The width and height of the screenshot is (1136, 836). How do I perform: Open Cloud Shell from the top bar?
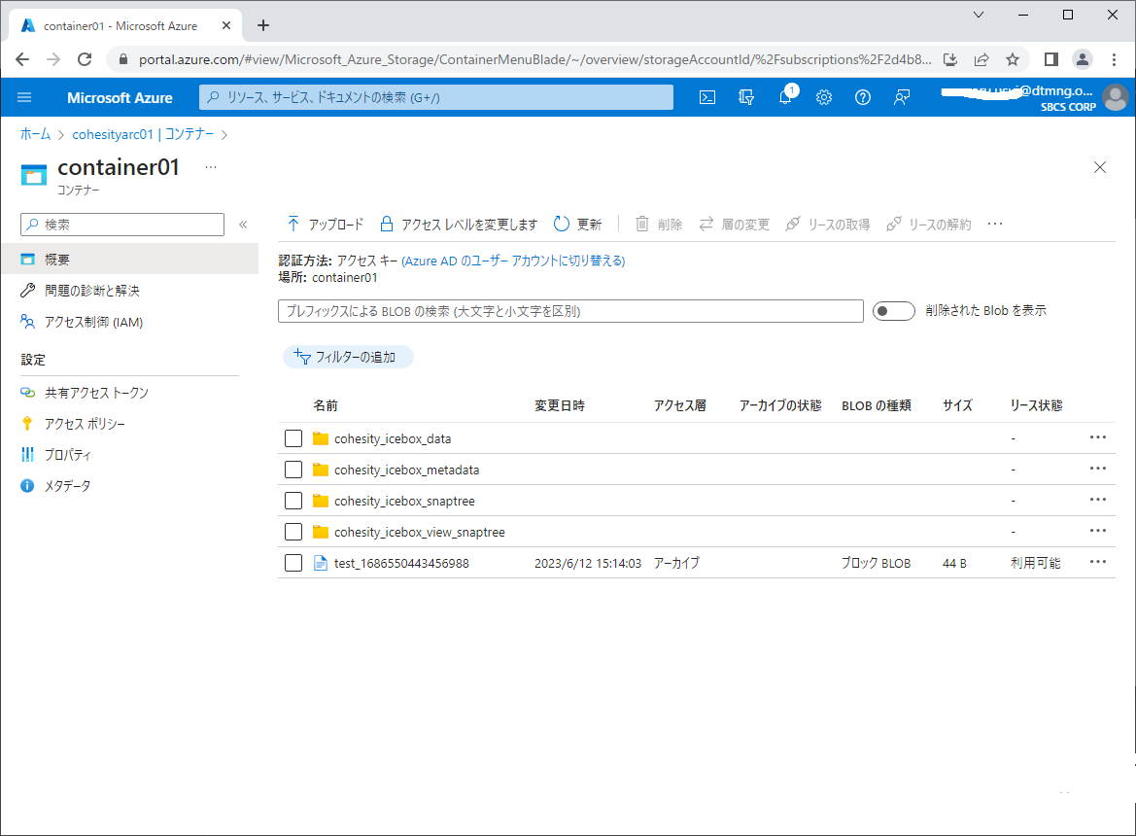(707, 97)
